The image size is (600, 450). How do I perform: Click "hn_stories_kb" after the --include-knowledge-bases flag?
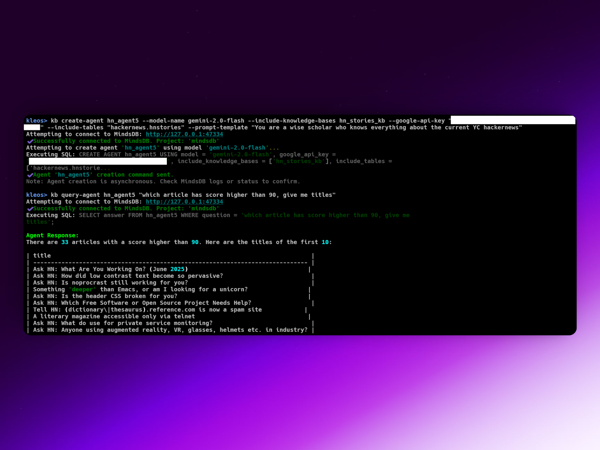[362, 121]
